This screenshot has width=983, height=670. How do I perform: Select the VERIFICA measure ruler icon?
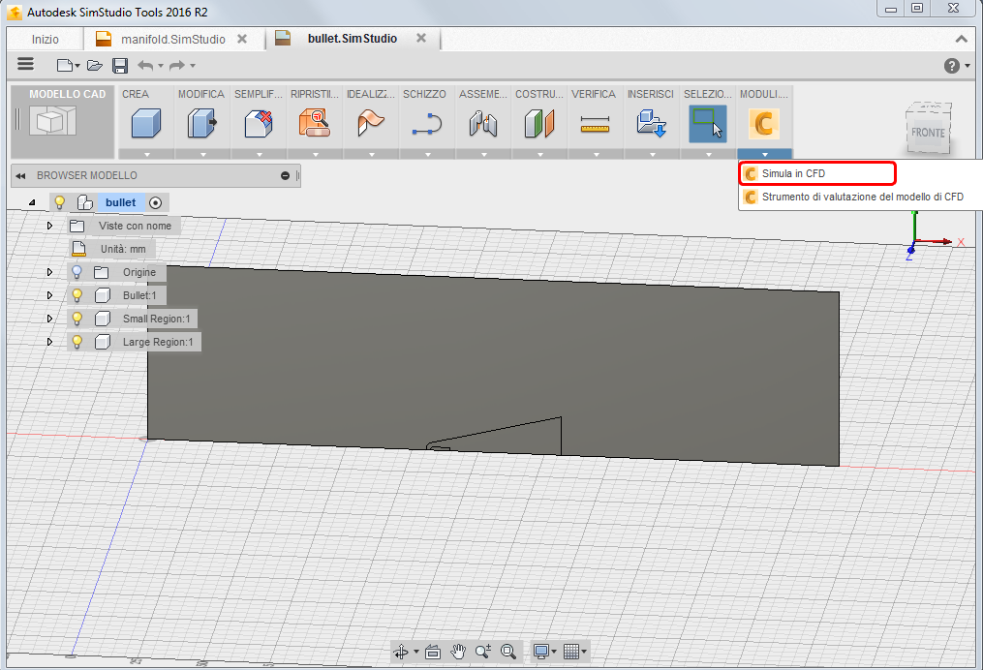[595, 124]
